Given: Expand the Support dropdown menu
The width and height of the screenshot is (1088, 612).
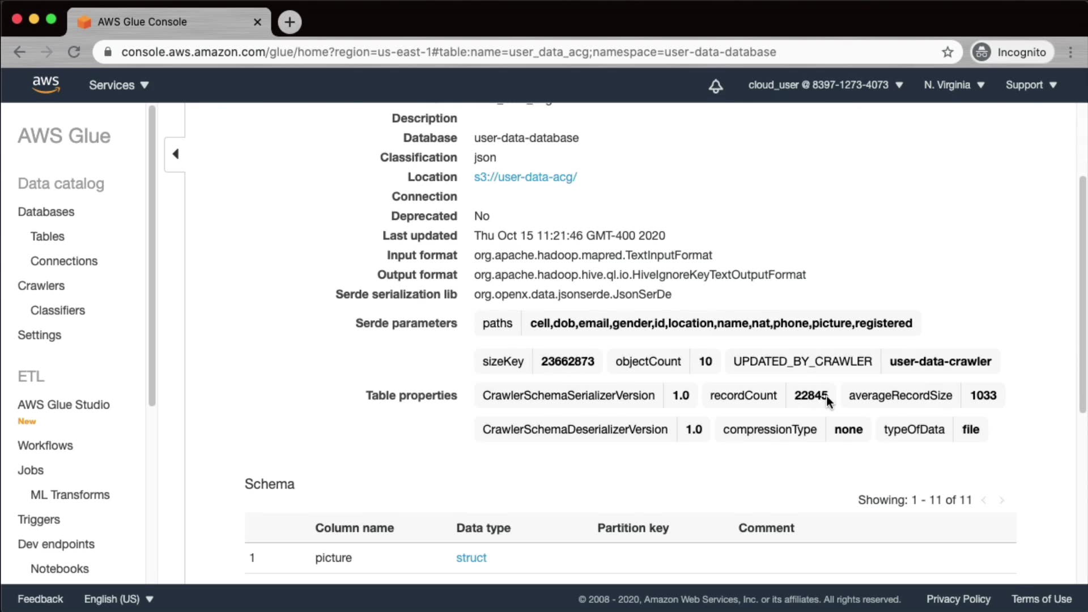Looking at the screenshot, I should tap(1031, 85).
